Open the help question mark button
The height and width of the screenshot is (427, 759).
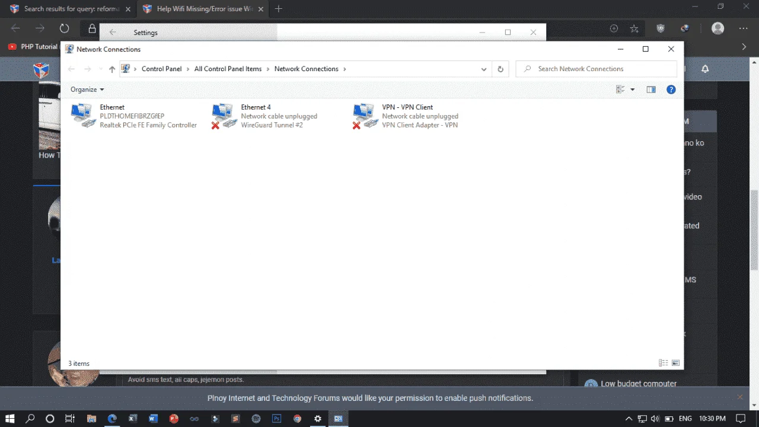tap(671, 90)
